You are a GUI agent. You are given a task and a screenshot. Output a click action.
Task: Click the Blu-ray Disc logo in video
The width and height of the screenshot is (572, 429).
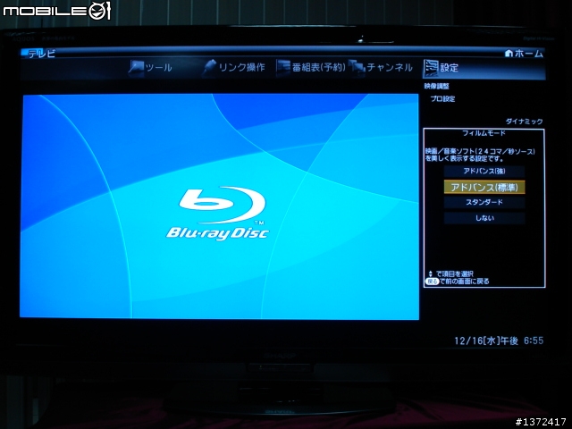[218, 214]
